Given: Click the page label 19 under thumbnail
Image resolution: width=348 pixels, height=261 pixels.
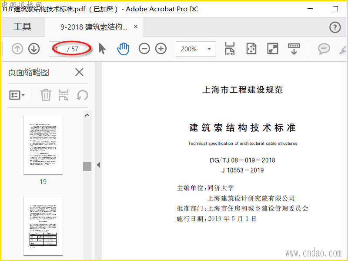Looking at the screenshot, I should click(43, 182).
